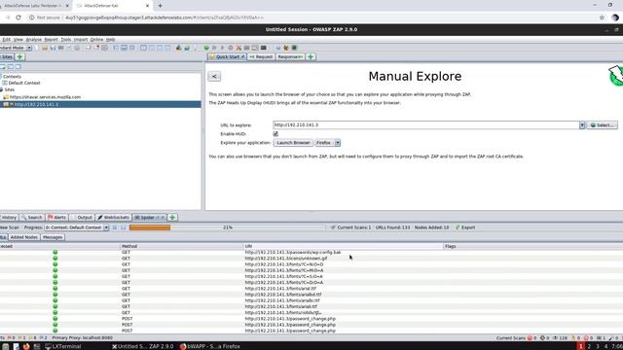Click the submit and step toolbar icon
Screen dimensions: 623x350
214,48
